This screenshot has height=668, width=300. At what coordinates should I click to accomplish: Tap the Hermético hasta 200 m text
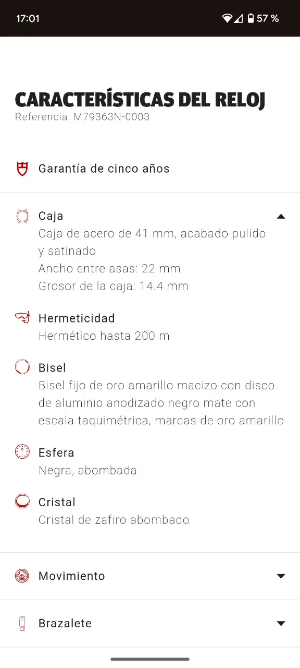[104, 336]
